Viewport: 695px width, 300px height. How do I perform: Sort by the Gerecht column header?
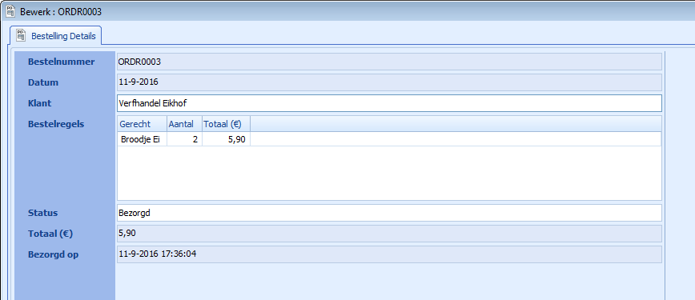click(142, 124)
